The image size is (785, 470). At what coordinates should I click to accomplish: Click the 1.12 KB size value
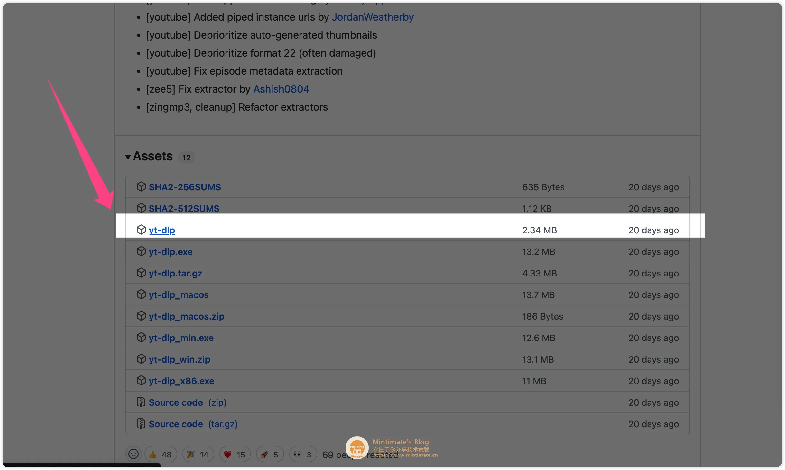(537, 209)
